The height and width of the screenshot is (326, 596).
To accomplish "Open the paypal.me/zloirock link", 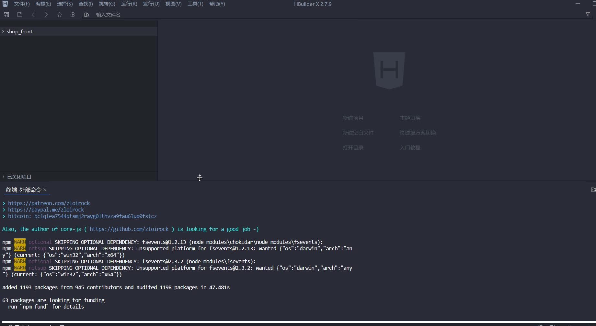I will (x=46, y=210).
